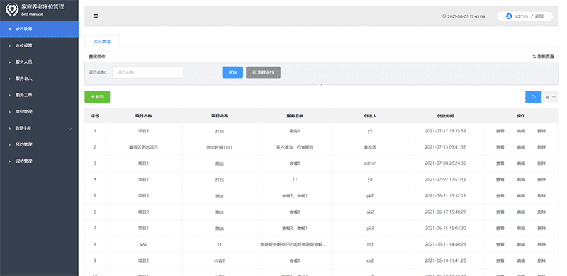The height and width of the screenshot is (276, 567).
Task: Click 编辑 for row 1
Action: 521,131
